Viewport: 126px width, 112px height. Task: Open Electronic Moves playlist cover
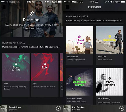tap(79, 82)
